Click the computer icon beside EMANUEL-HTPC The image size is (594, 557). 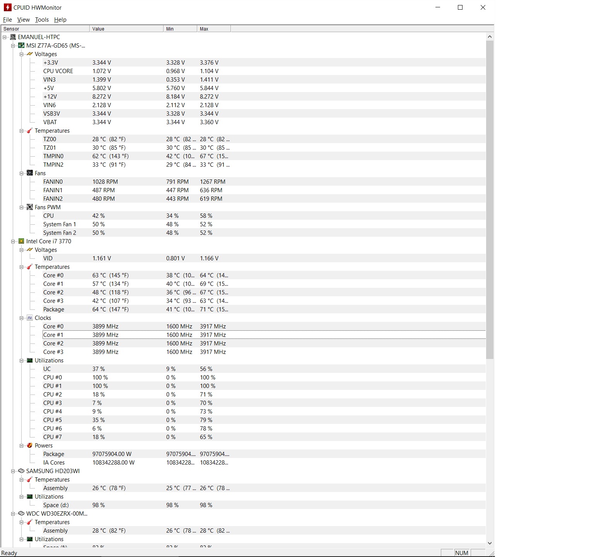tap(13, 37)
